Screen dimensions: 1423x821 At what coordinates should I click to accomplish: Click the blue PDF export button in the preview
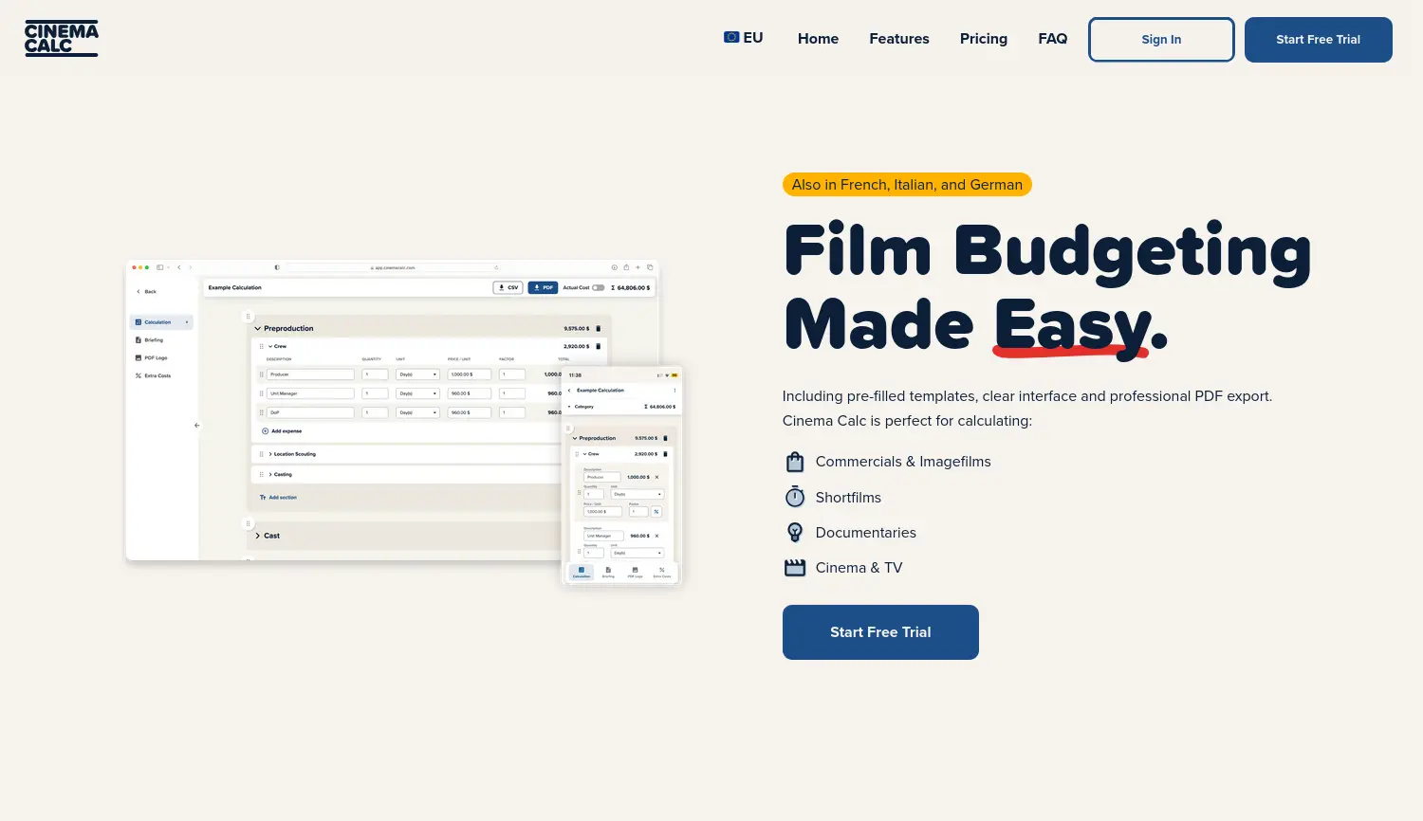tap(543, 287)
